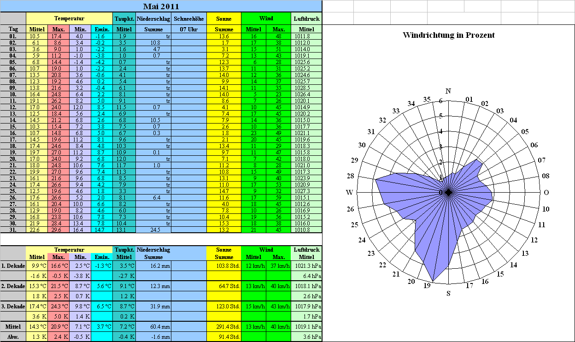Click the '24.3 °C' third-decade max temperature
Image resolution: width=575 pixels, height=342 pixels.
[59, 306]
